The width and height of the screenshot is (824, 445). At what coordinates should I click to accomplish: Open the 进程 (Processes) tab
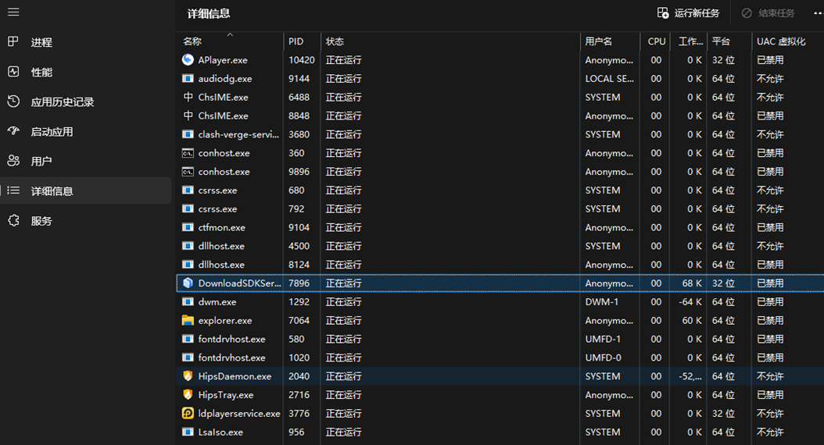[x=41, y=42]
